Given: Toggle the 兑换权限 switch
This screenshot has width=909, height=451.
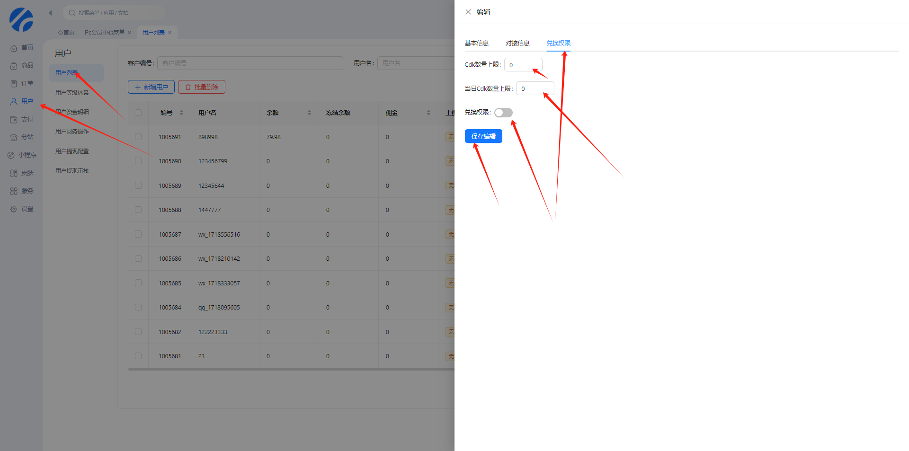Looking at the screenshot, I should 503,113.
